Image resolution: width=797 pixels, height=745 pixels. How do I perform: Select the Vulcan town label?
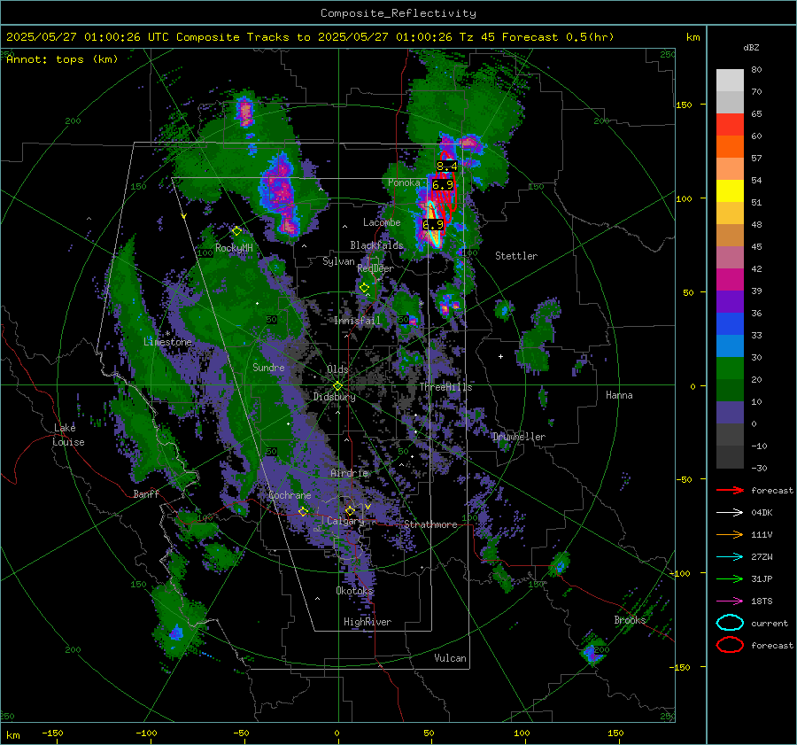pos(450,658)
